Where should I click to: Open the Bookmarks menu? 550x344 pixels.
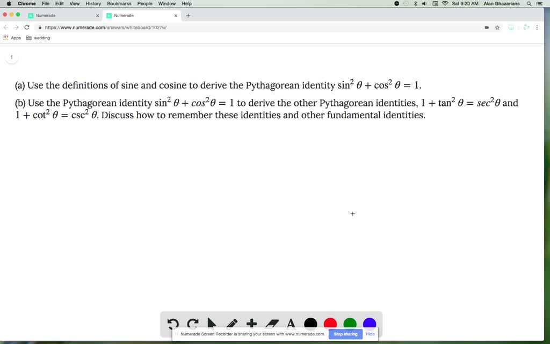point(119,4)
